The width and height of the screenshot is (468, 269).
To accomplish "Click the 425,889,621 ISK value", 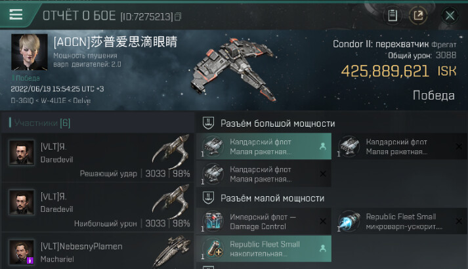I will 399,72.
